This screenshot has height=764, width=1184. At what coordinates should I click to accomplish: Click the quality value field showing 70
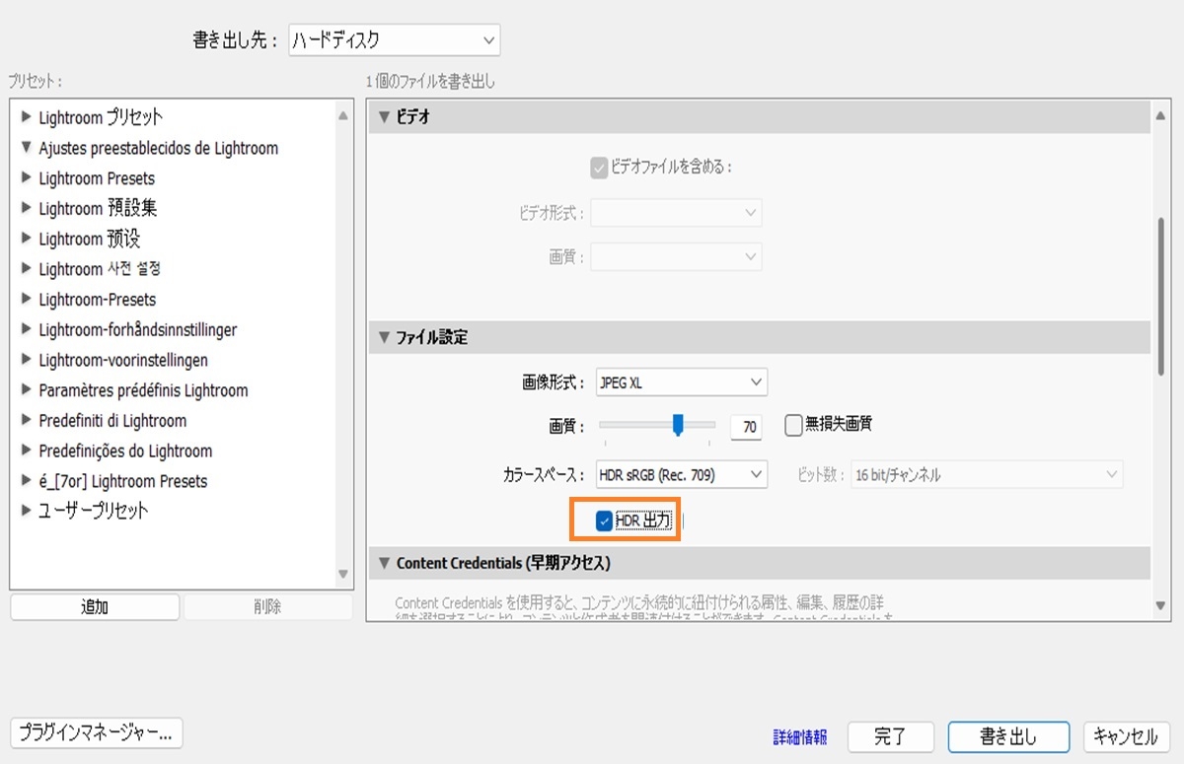746,426
